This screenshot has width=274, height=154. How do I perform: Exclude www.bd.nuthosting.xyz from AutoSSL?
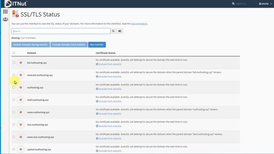(109, 77)
